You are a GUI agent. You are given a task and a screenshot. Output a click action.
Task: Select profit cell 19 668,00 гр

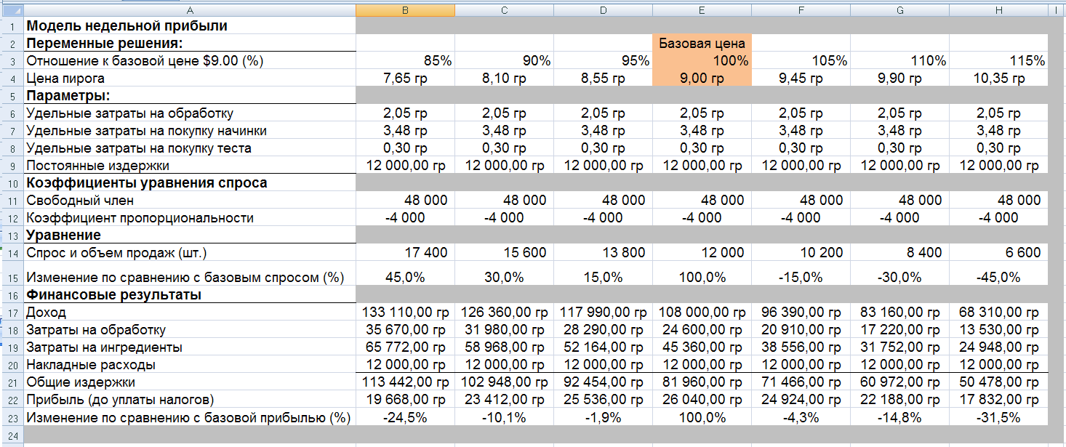(x=405, y=400)
